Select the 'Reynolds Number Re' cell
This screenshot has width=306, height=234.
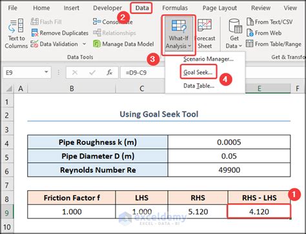click(97, 170)
